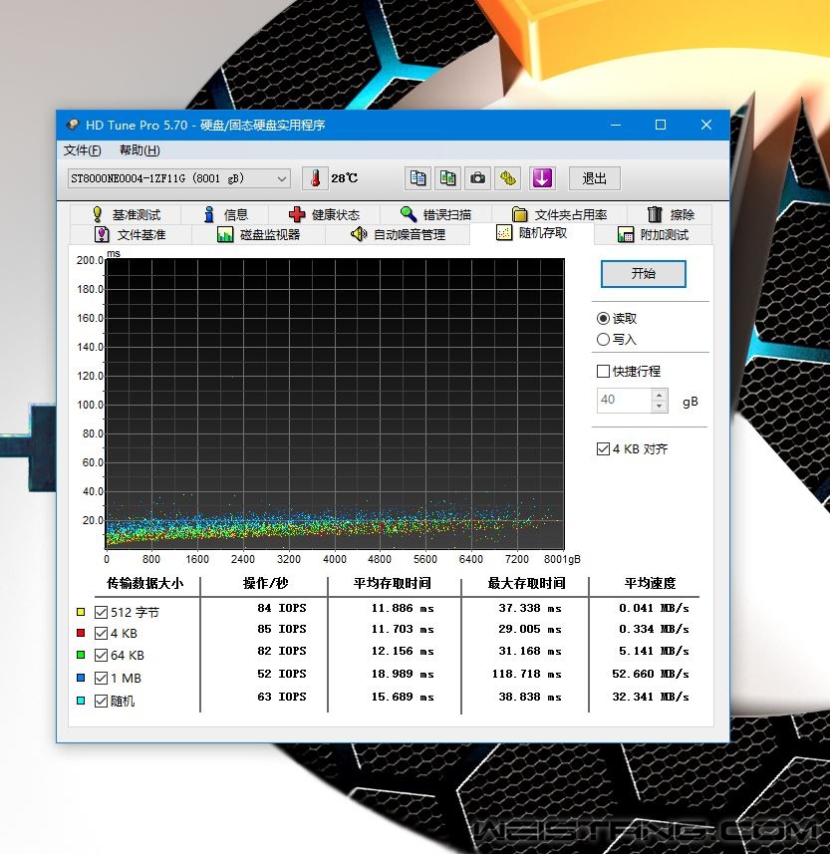Click the folder usage icon
Viewport: 830px width, 854px height.
tap(519, 214)
